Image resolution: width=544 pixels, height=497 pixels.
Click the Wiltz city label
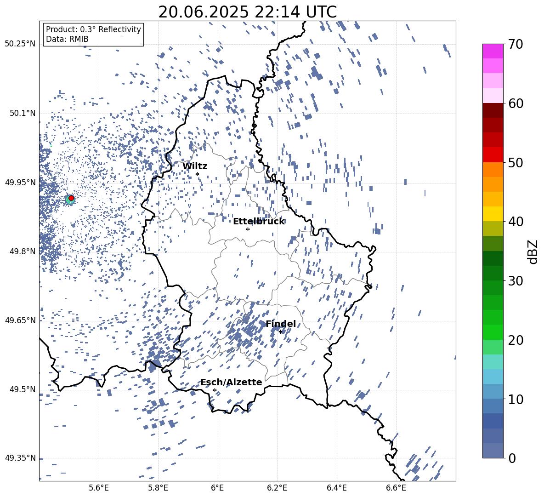tap(195, 166)
